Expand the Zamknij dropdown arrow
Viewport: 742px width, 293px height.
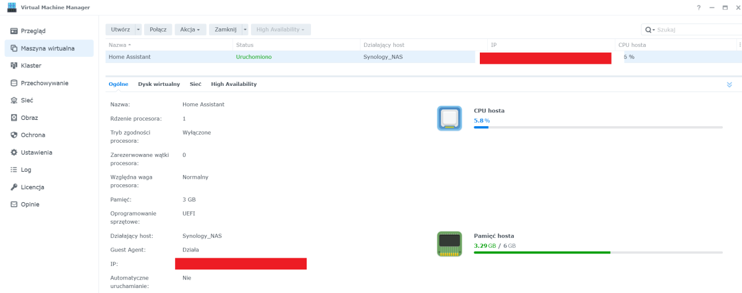tap(245, 30)
